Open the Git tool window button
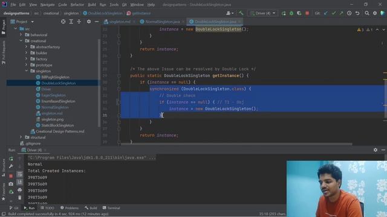387x217 pixels. (x=14, y=208)
